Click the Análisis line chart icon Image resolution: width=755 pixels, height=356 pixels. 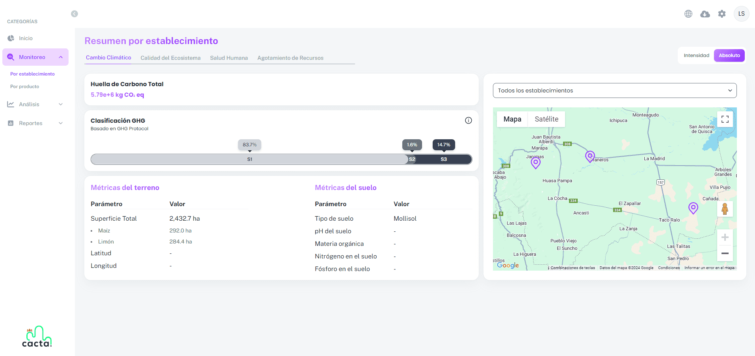pos(11,104)
